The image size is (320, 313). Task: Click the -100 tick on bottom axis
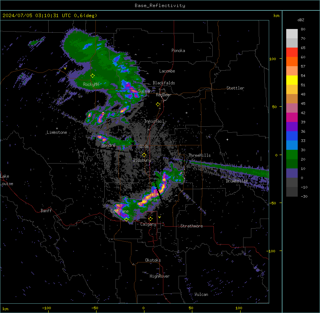[x=46, y=308]
